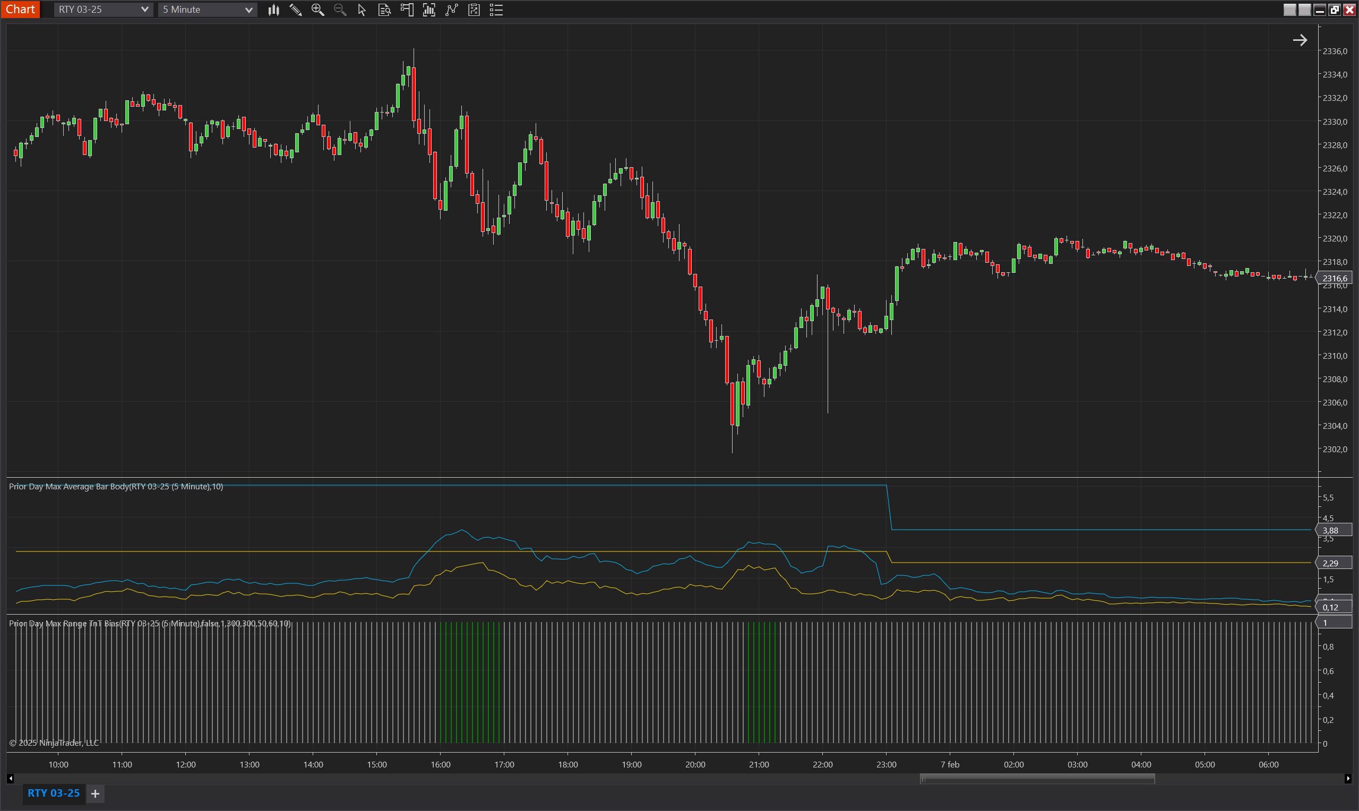Open the Indicators dialog icon
Viewport: 1359px width, 811px height.
(429, 10)
